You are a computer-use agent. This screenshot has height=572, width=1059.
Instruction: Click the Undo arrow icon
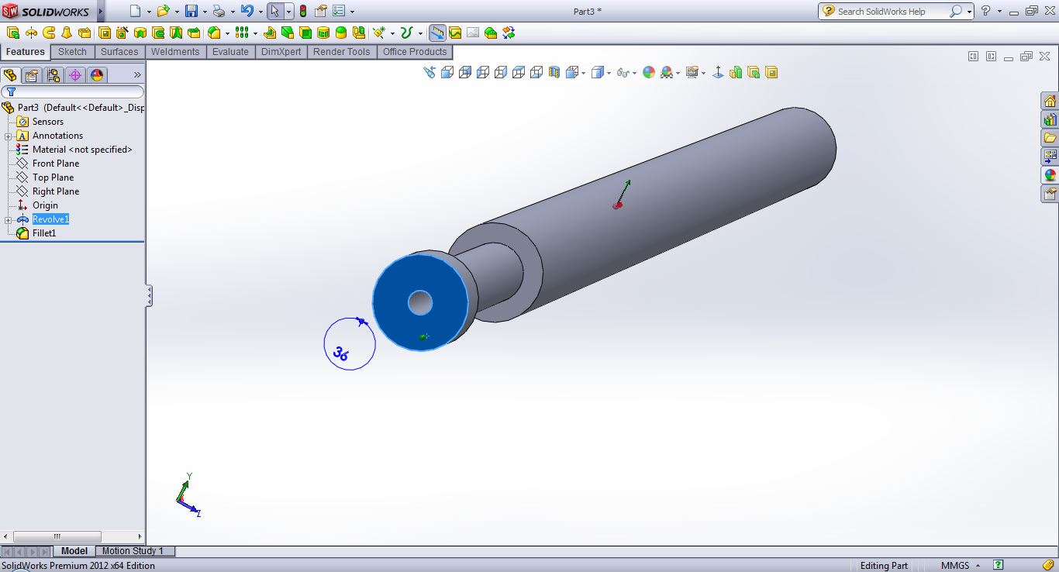point(247,11)
